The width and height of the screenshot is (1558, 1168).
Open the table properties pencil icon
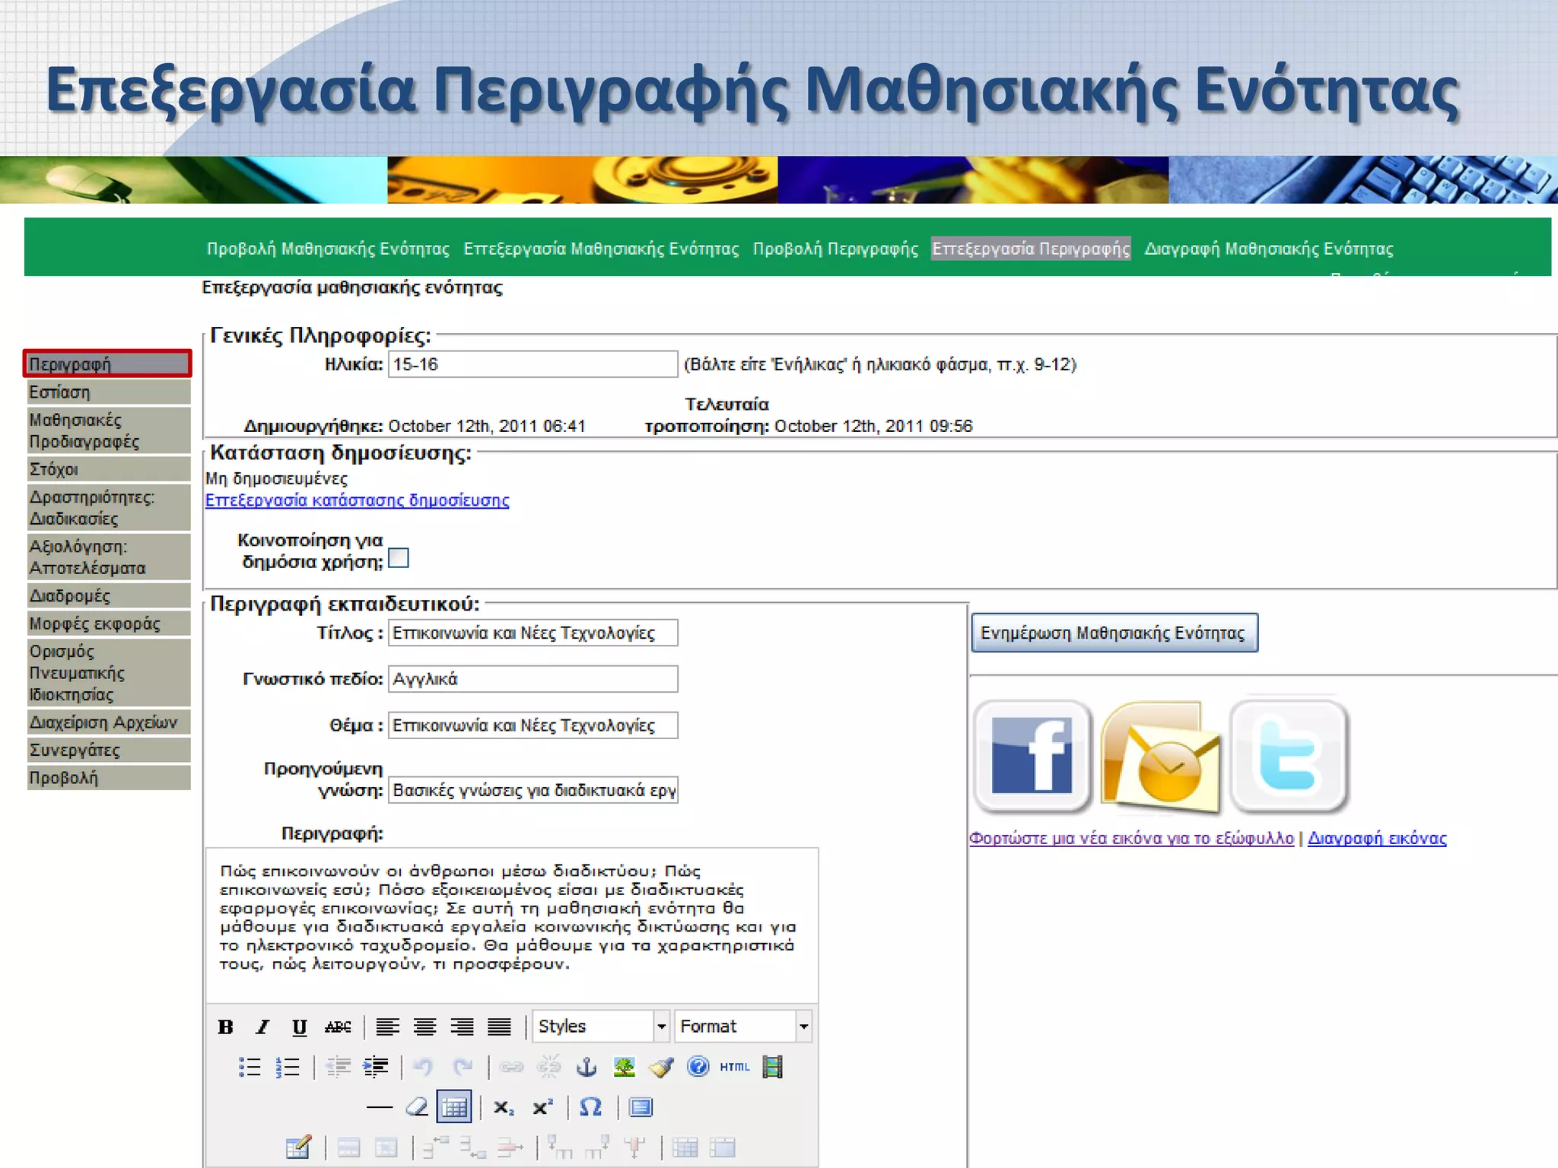(x=298, y=1147)
